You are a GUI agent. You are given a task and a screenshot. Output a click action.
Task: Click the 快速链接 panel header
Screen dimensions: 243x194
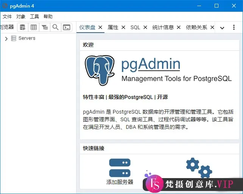click(x=159, y=149)
